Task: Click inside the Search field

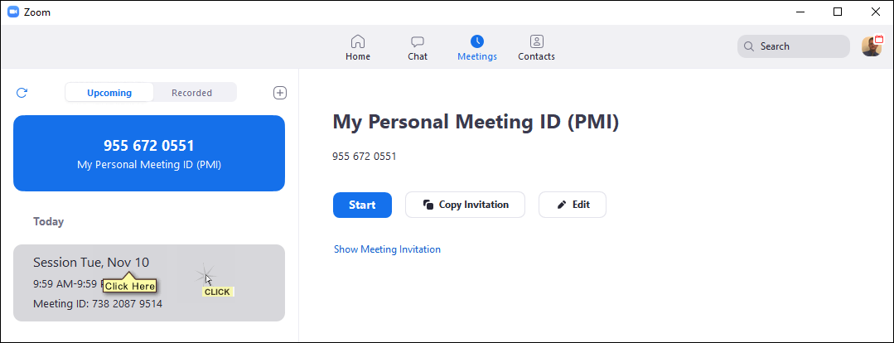Action: point(793,46)
